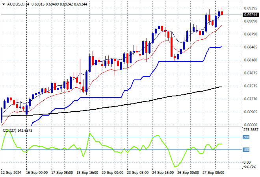
Task: Click the low price 0.69242 in the header
Action: click(x=66, y=4)
